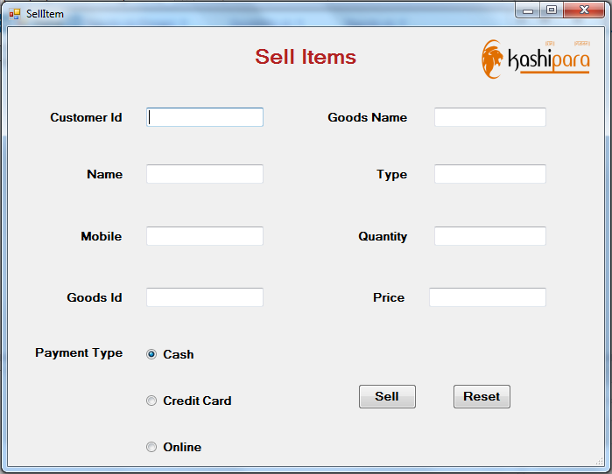
Task: Click the Customer Id label
Action: point(86,117)
